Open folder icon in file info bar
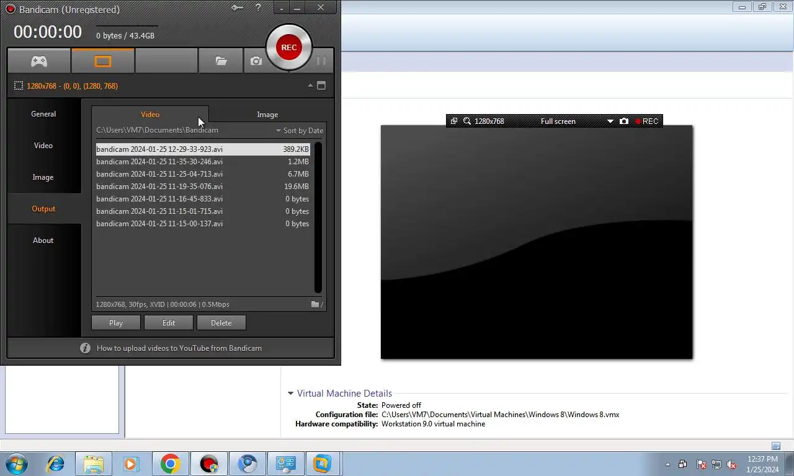The image size is (794, 476). coord(316,304)
